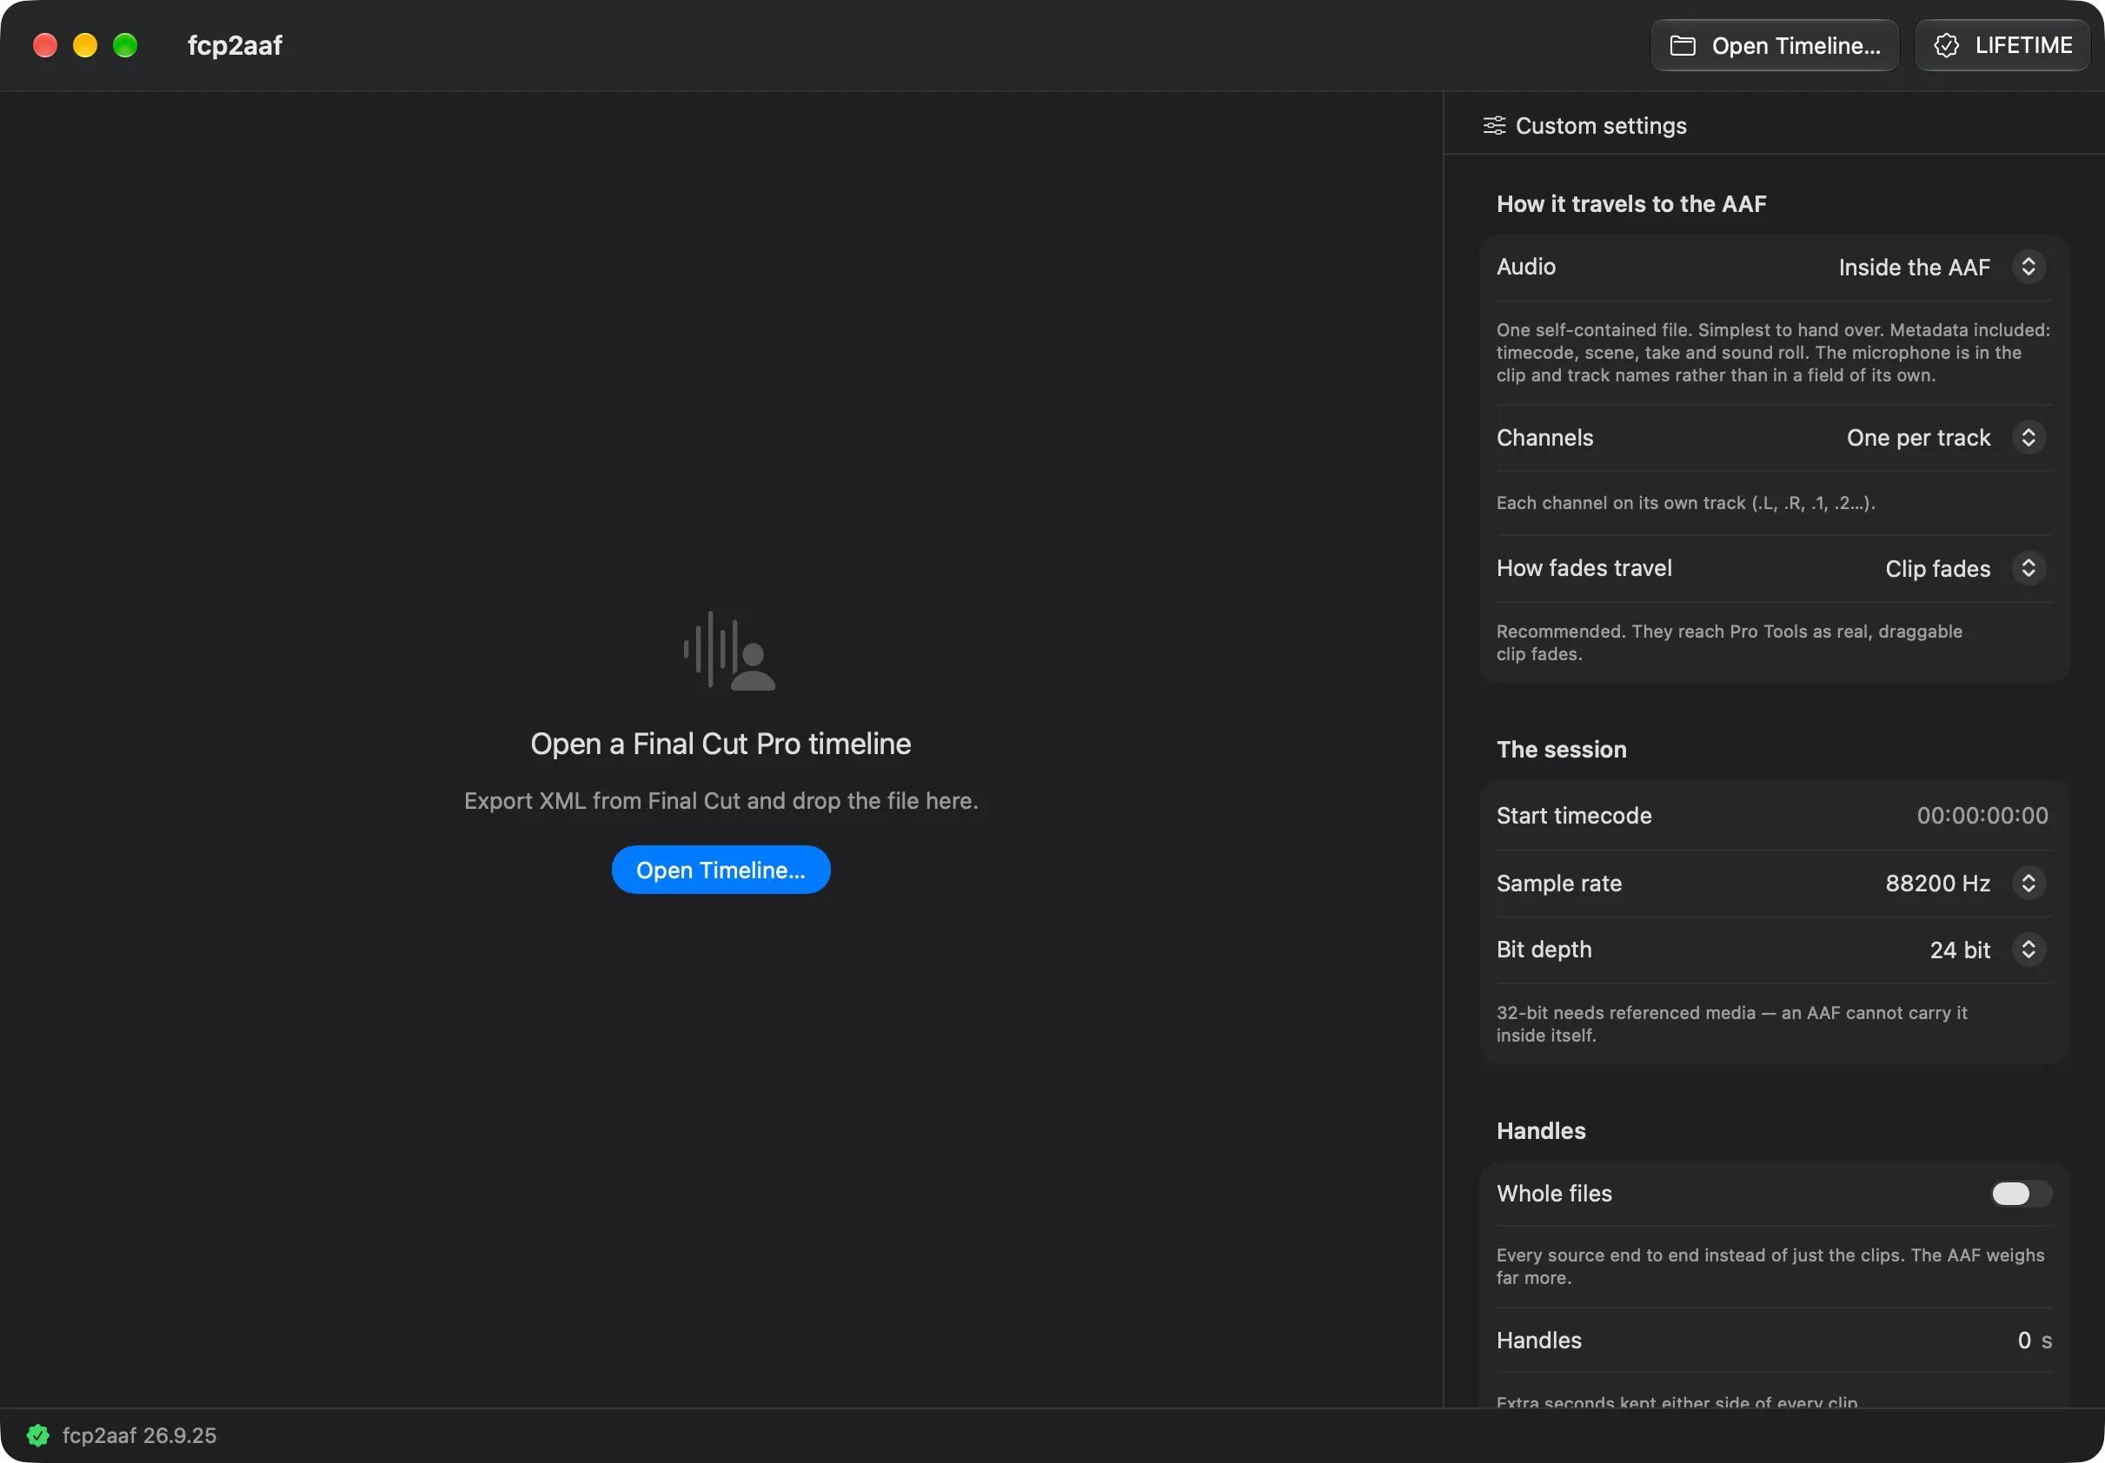Click the 'Every source end to end' description

tap(1770, 1266)
